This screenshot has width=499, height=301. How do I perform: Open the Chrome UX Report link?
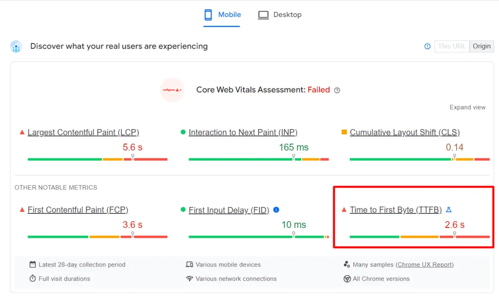pyautogui.click(x=424, y=265)
